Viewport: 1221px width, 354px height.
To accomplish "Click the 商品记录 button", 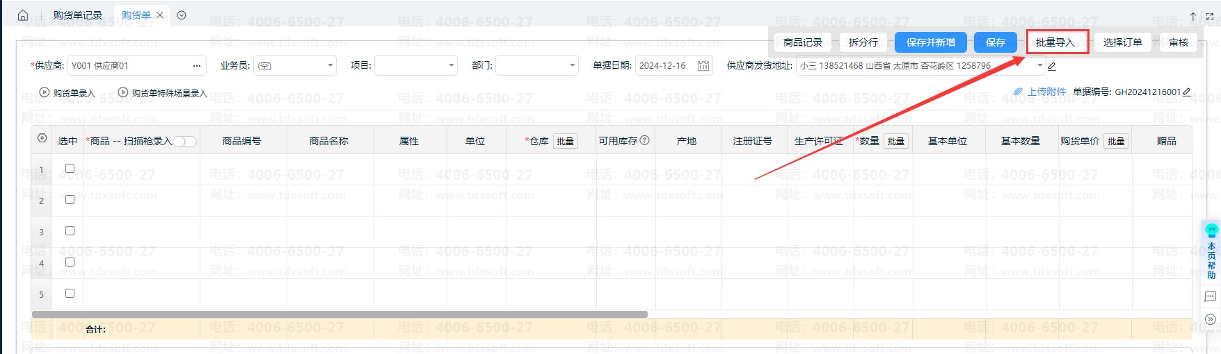I will point(803,42).
